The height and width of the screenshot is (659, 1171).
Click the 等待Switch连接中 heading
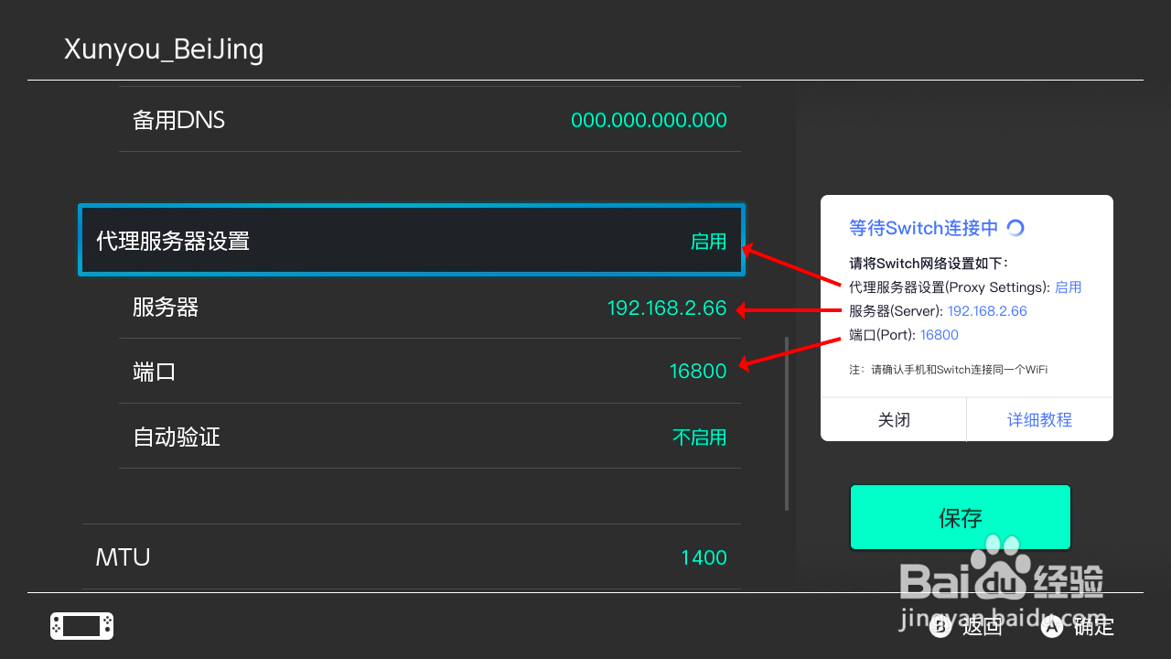[x=924, y=228]
